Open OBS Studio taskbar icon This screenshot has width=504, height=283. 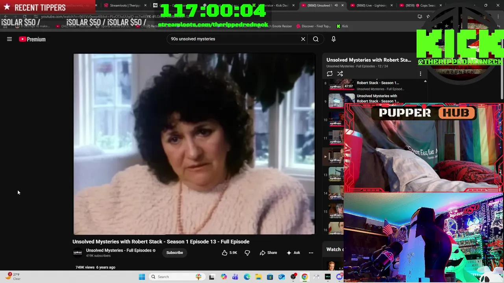point(293,277)
